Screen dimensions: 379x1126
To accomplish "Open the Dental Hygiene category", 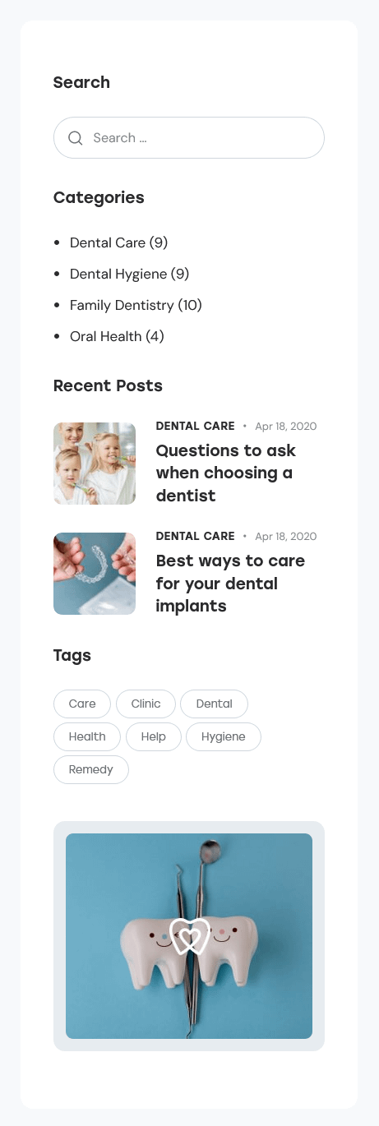I will point(120,274).
